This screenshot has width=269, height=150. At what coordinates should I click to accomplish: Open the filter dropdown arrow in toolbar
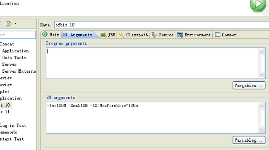coord(15,23)
